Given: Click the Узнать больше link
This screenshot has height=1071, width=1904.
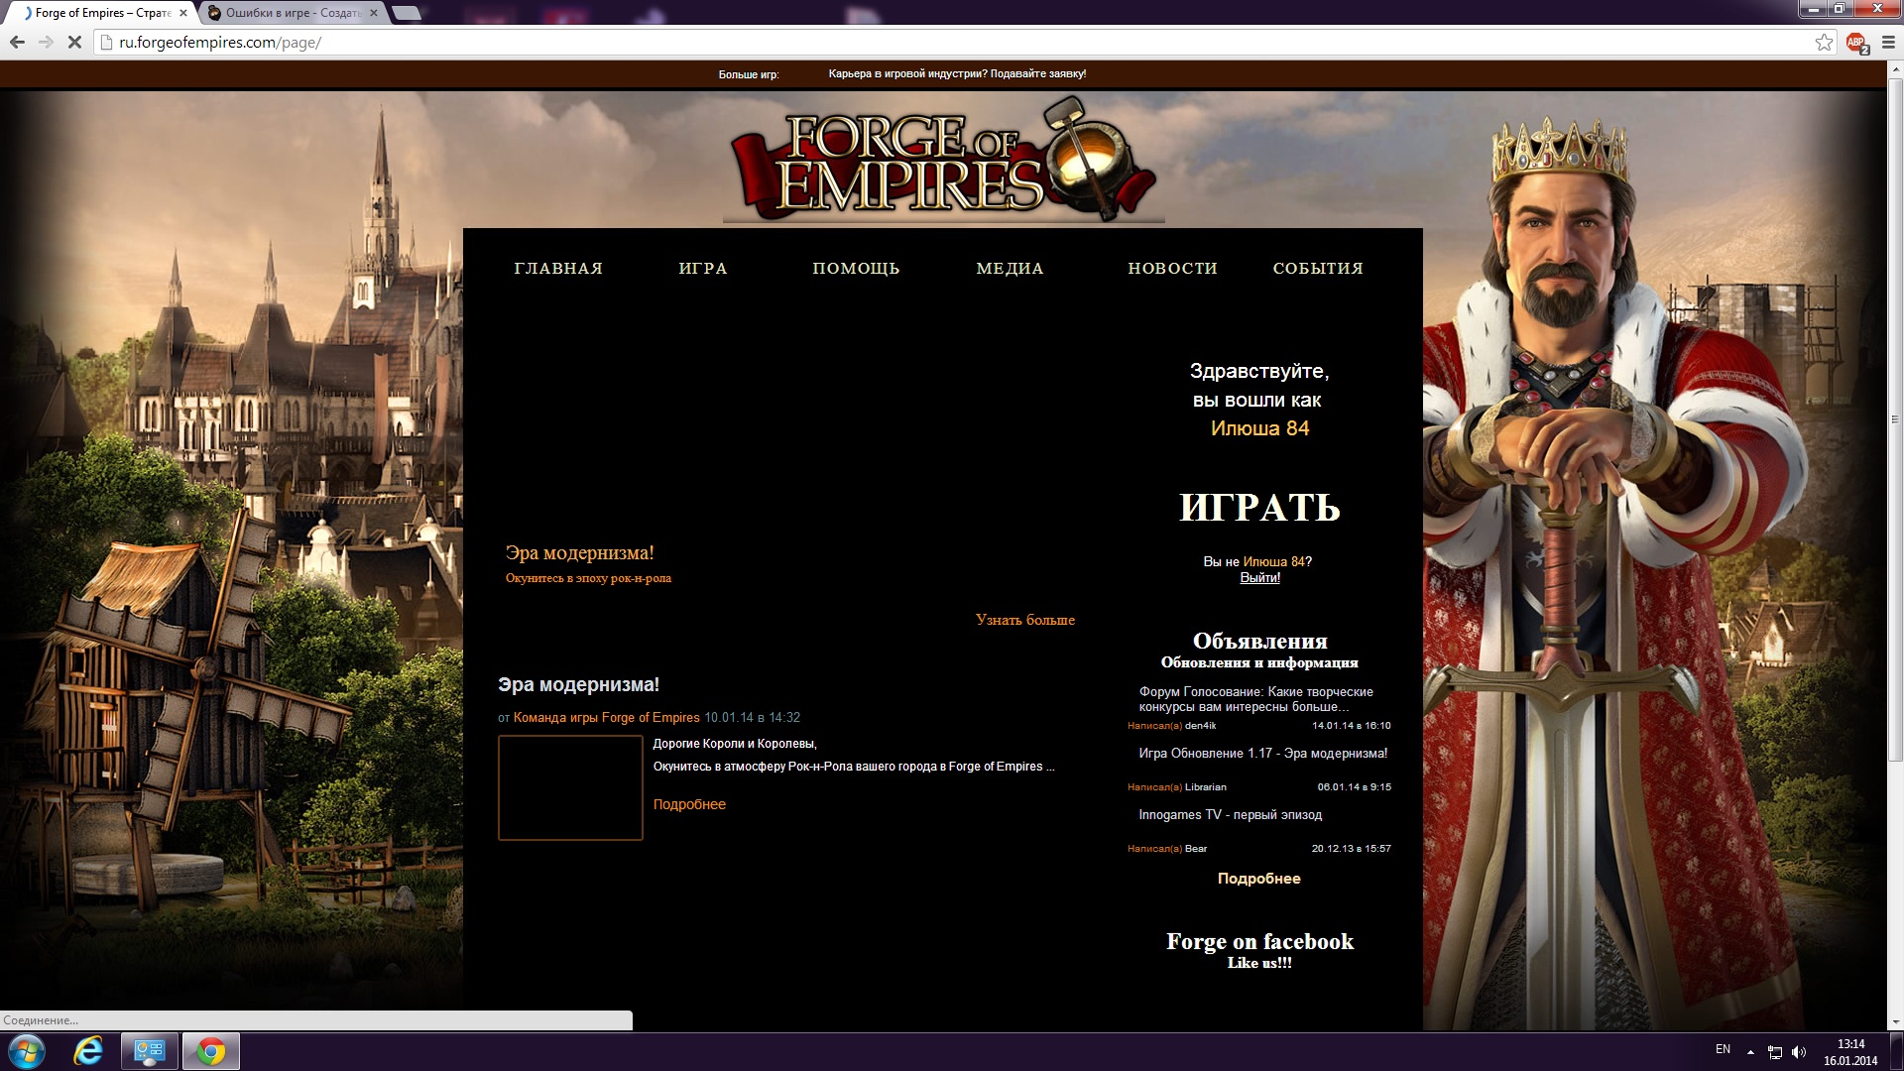Looking at the screenshot, I should [1024, 620].
